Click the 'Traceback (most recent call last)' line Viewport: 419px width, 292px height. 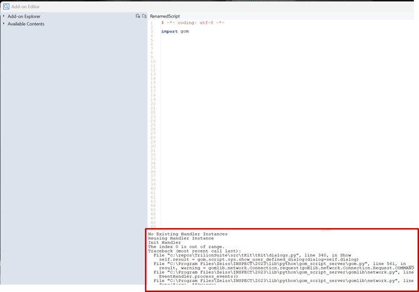coord(194,251)
